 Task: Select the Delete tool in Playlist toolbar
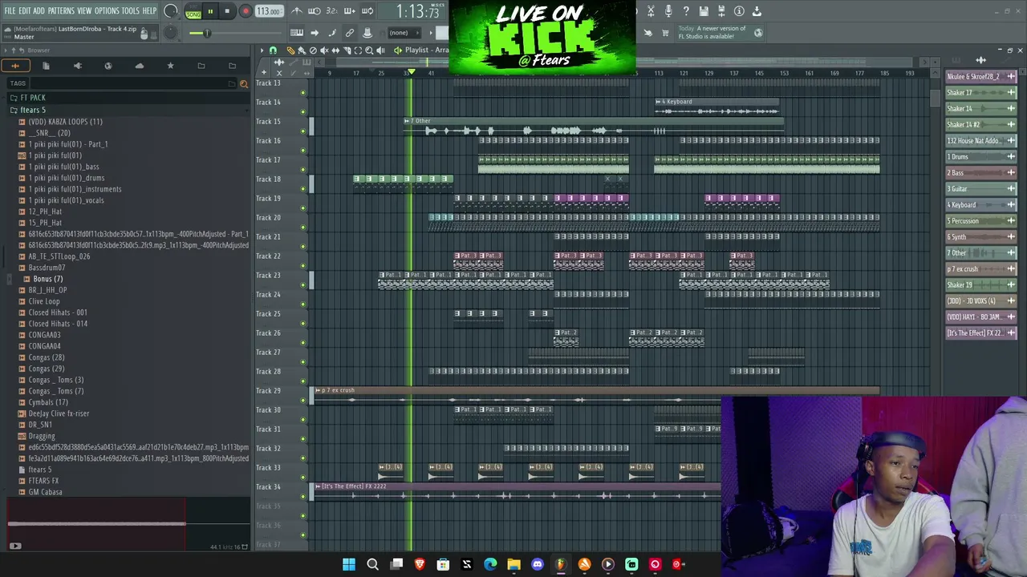(x=313, y=50)
